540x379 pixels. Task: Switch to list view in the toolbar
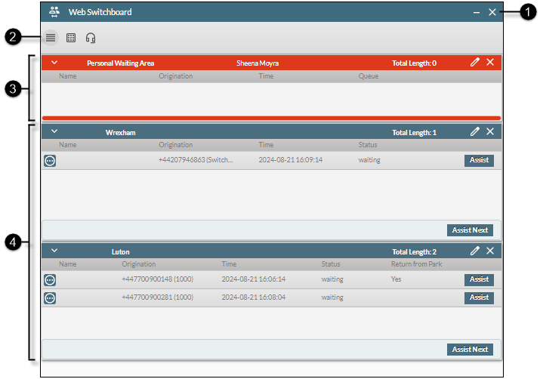[x=51, y=38]
